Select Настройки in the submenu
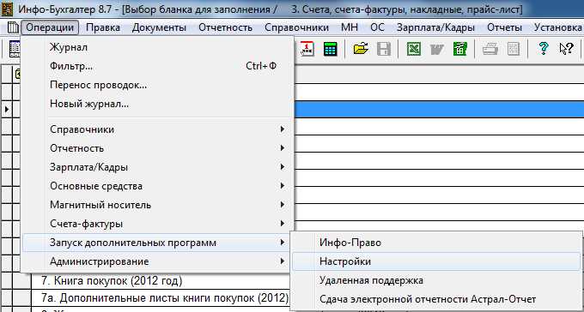 click(436, 261)
